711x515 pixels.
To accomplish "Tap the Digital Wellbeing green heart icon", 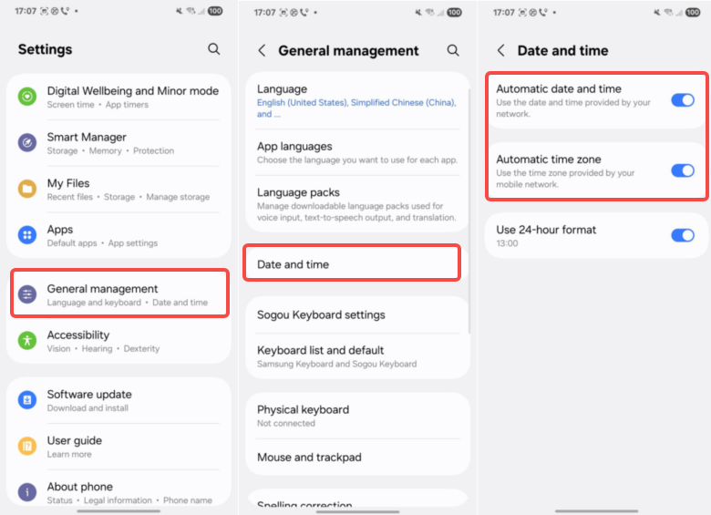I will pos(27,97).
